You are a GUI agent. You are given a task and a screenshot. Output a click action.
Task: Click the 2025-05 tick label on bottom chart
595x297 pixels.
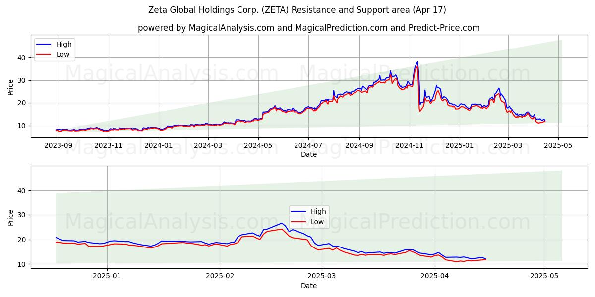[x=544, y=277]
